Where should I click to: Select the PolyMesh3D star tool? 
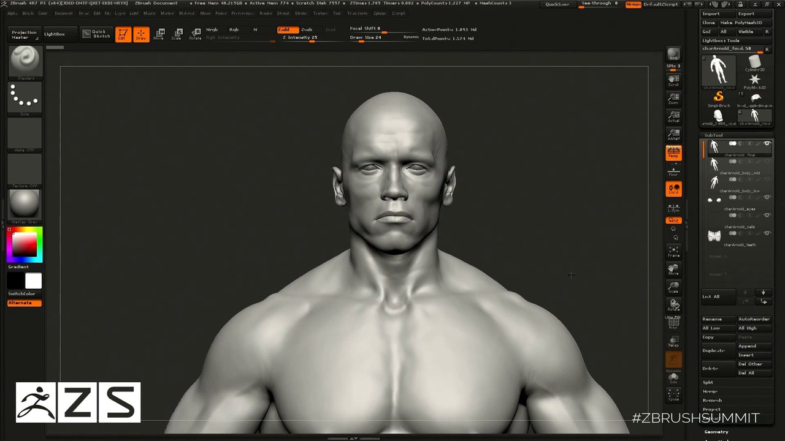(x=754, y=81)
